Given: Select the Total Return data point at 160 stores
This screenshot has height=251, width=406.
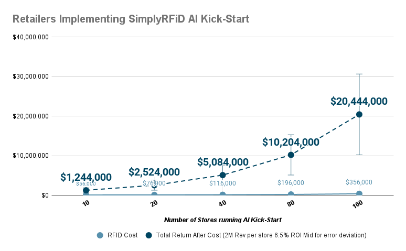Looking at the screenshot, I should [359, 114].
